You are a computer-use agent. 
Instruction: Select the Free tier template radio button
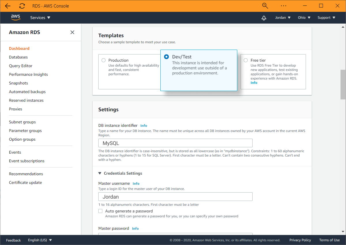pos(246,60)
